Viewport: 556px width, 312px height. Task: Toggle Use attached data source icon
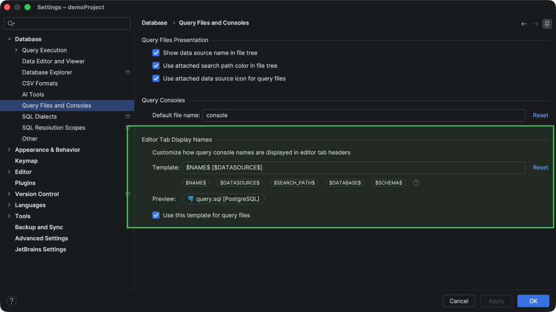tap(156, 78)
